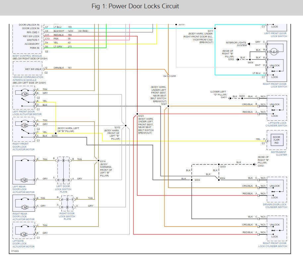Click the diagram number 171003
This screenshot has height=263, width=303.
coord(15,251)
